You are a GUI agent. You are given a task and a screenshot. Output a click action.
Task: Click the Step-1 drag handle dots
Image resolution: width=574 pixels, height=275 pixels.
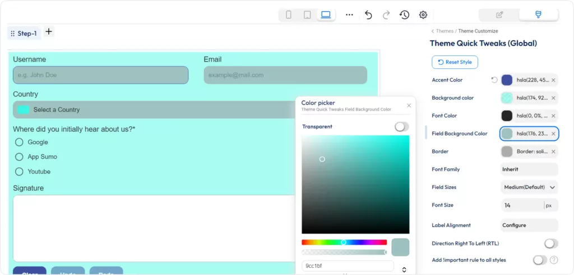point(13,34)
